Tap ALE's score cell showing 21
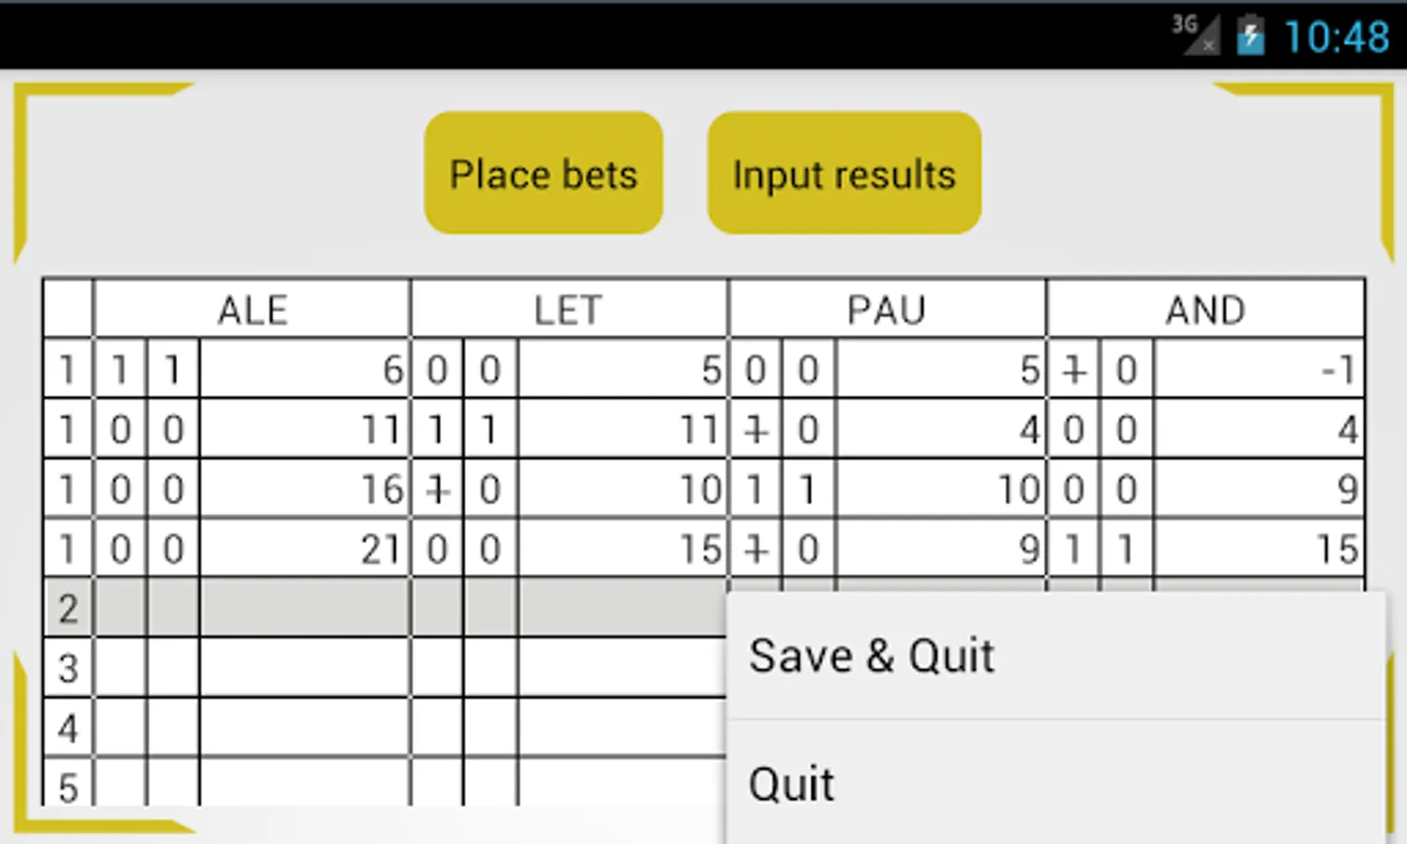This screenshot has height=844, width=1407. coord(305,550)
